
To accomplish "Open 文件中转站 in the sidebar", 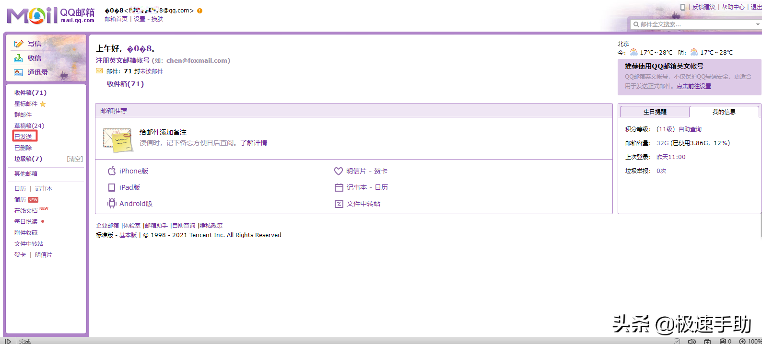I will pyautogui.click(x=29, y=243).
